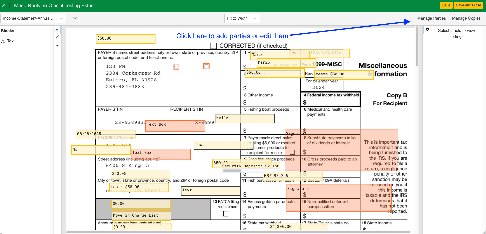Click the vertical scrollbar of the document
Image resolution: width=486 pixels, height=234 pixels.
[x=417, y=47]
